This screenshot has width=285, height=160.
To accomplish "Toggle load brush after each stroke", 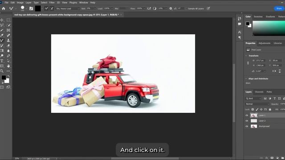I will tap(46, 8).
